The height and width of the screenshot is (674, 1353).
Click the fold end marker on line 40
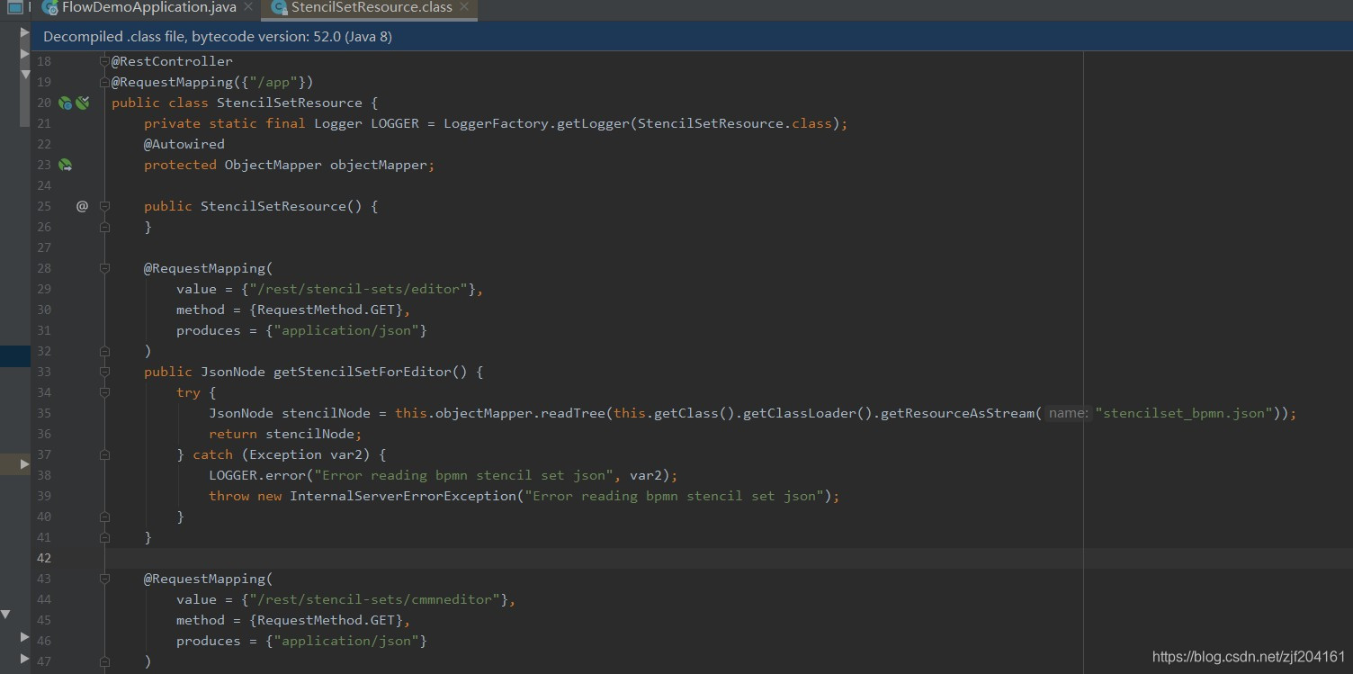click(x=104, y=517)
